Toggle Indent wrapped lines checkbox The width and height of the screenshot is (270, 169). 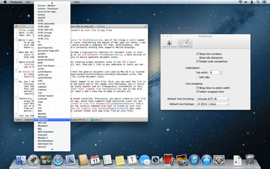(x=197, y=92)
